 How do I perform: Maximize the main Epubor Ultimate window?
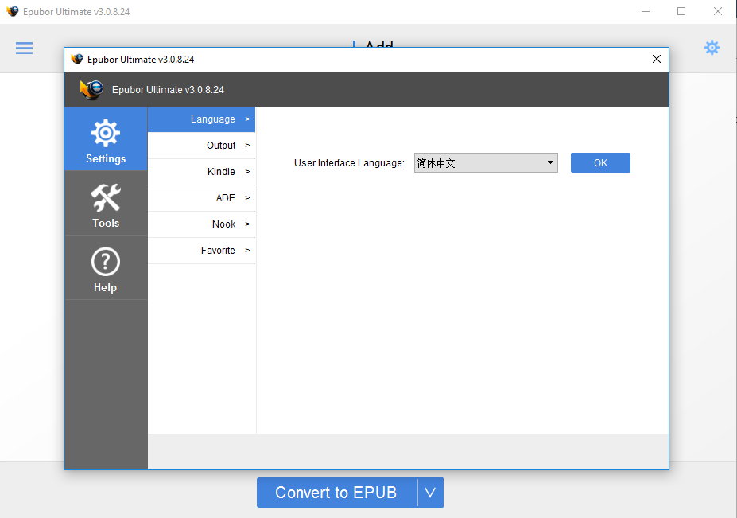681,11
